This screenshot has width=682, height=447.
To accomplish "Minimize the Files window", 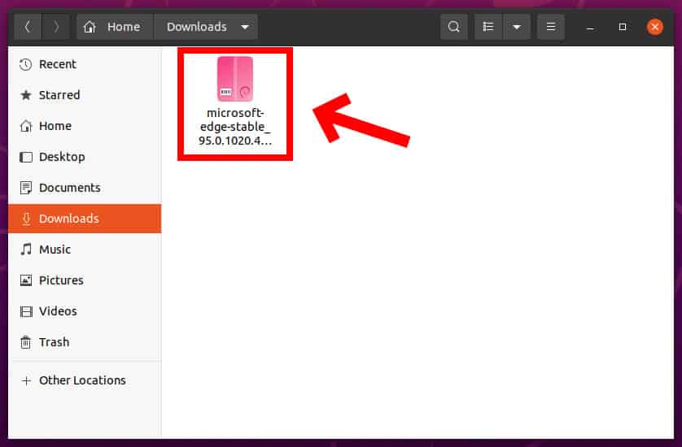I will pyautogui.click(x=590, y=28).
